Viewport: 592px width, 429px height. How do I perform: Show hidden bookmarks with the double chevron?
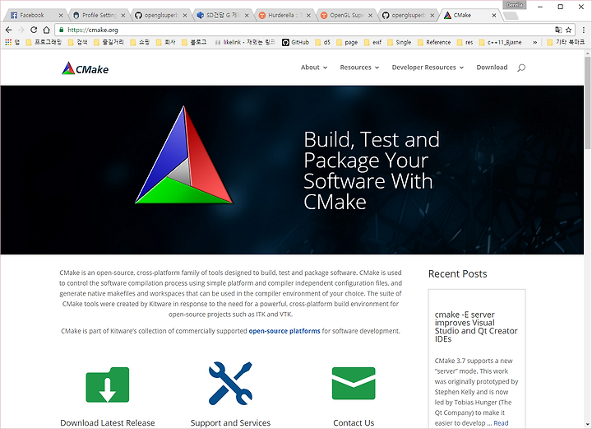coord(534,42)
